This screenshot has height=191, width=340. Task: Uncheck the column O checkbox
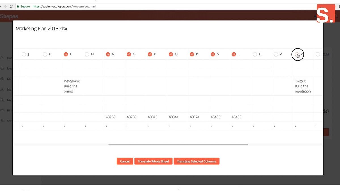tap(129, 54)
